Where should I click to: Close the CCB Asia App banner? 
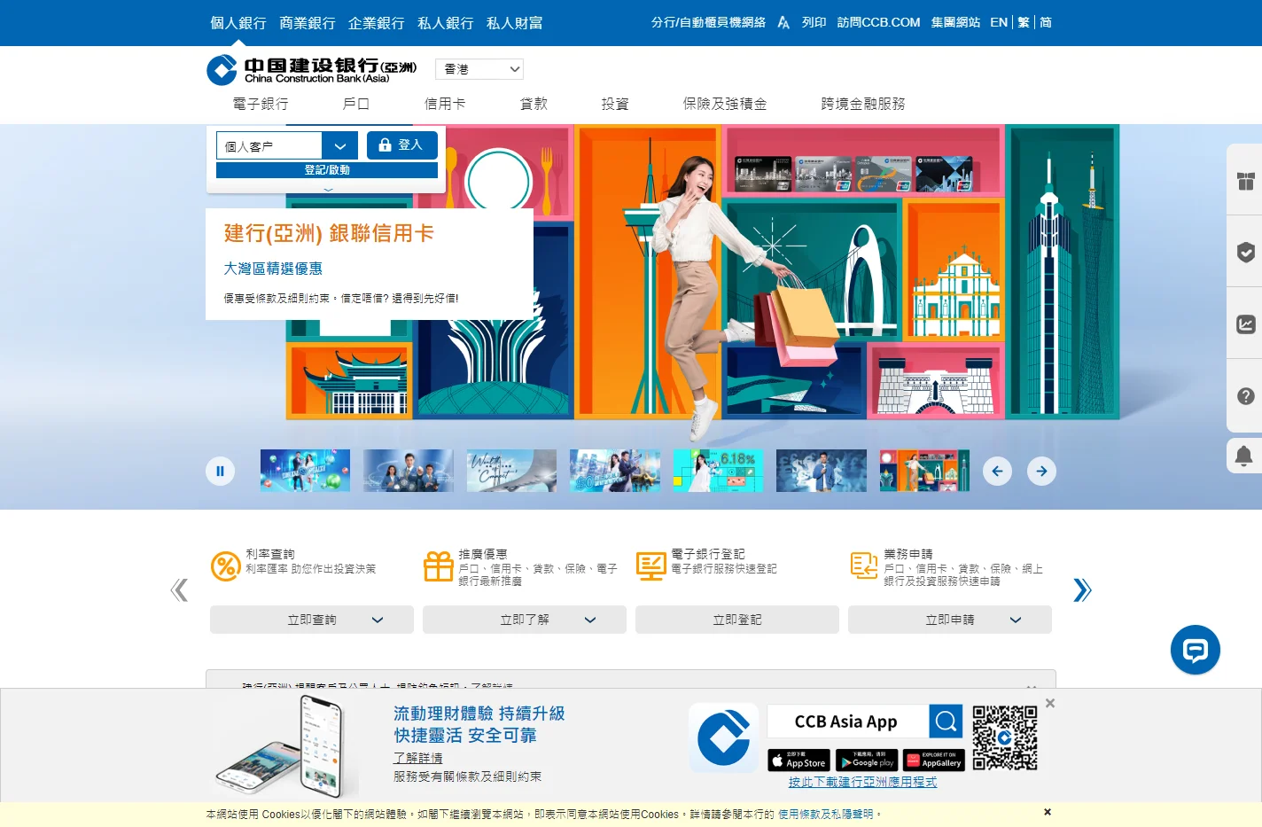tap(1050, 703)
